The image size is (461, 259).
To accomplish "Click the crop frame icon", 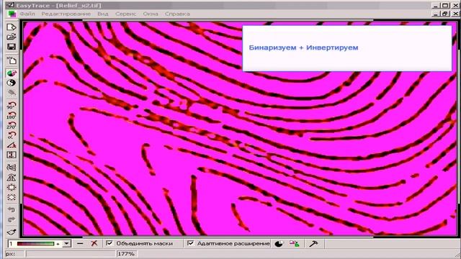I will [12, 187].
